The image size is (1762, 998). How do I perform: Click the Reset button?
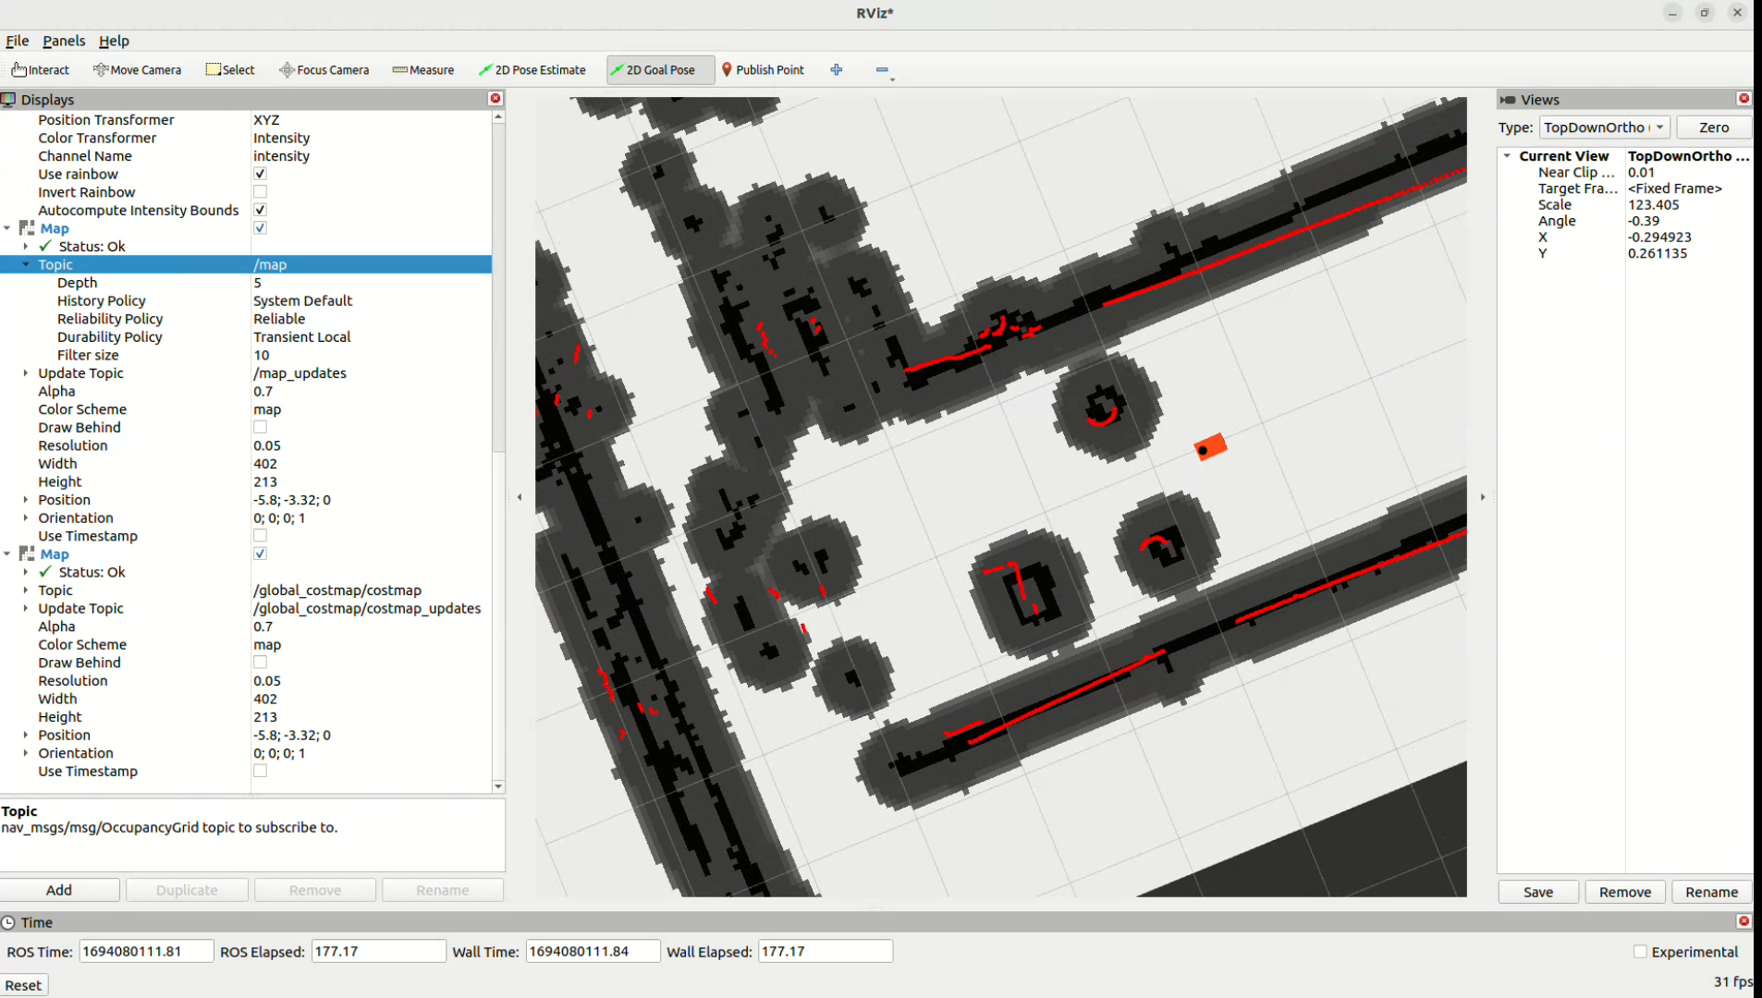(x=24, y=985)
